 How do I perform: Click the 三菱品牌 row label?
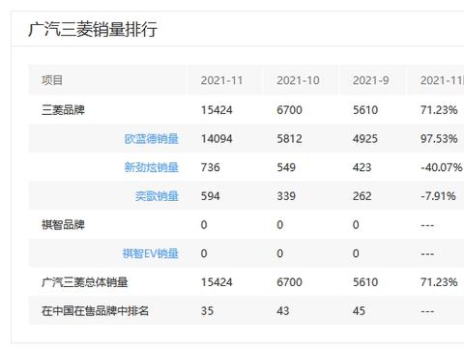click(x=63, y=110)
